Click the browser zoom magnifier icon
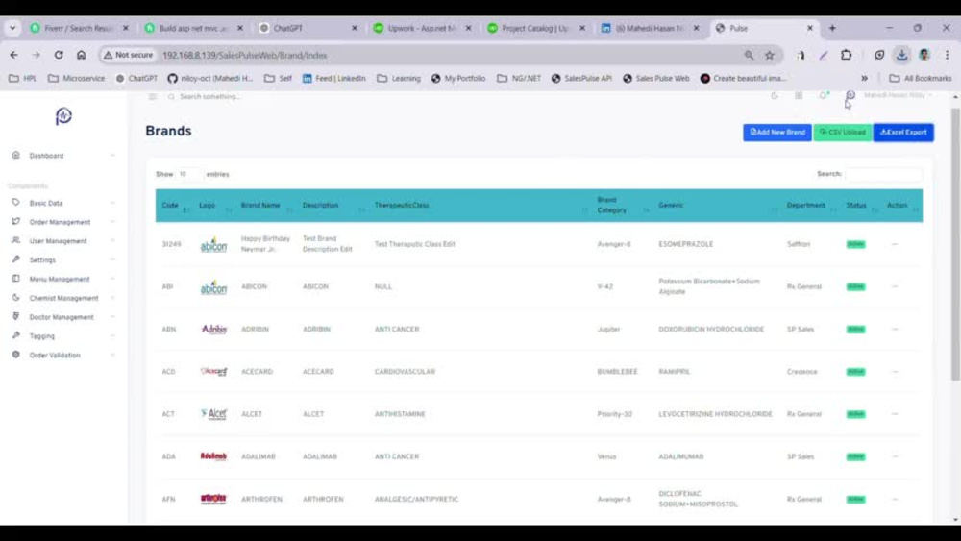This screenshot has height=541, width=961. [749, 55]
